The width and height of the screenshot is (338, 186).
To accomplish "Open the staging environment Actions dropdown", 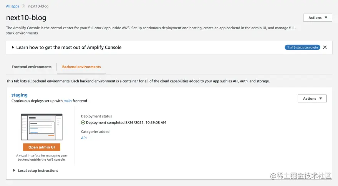I will (x=312, y=99).
